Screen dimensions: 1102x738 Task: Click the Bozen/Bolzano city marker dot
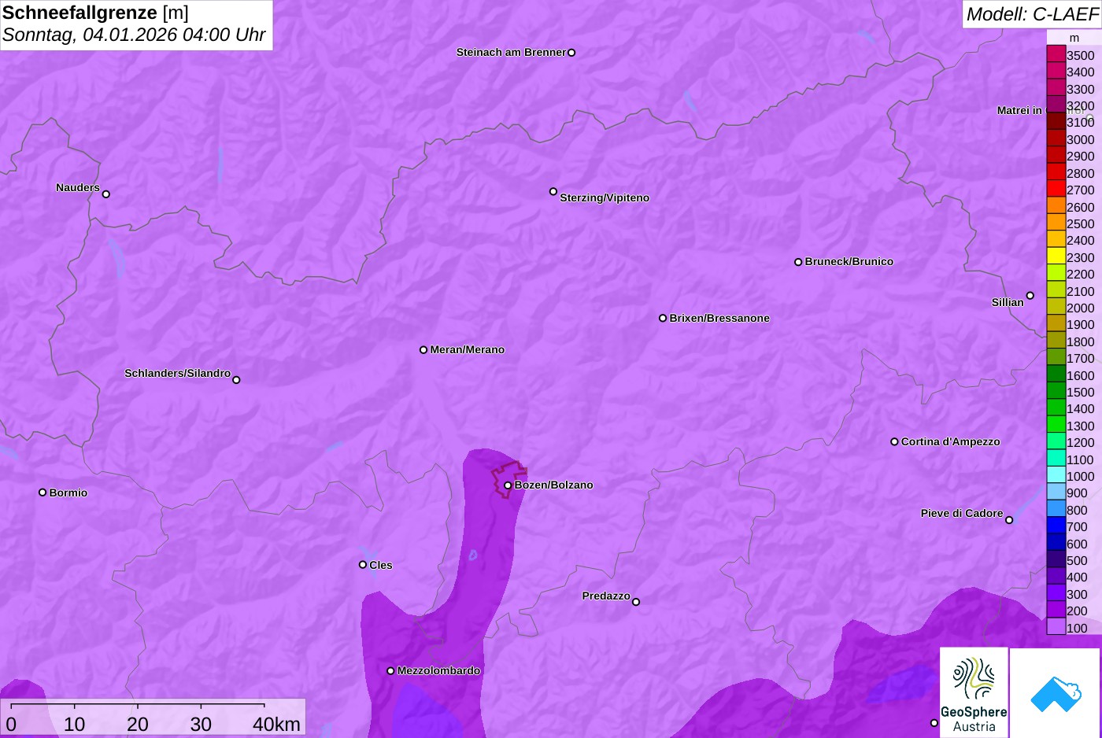click(508, 485)
